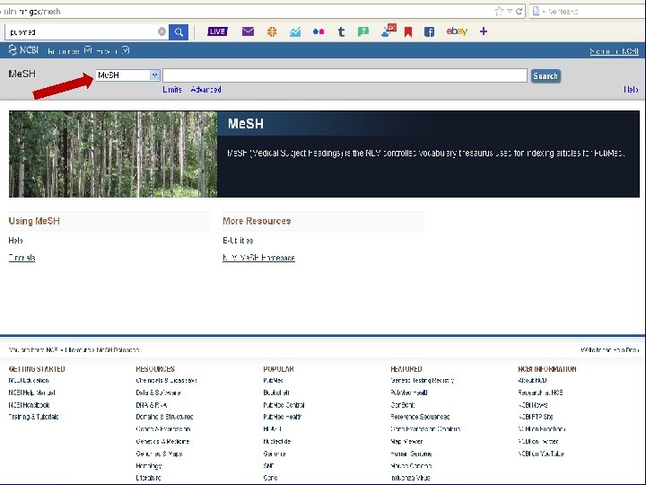The height and width of the screenshot is (485, 646).
Task: Open the NLM MeSH Homepage link
Action: [258, 258]
